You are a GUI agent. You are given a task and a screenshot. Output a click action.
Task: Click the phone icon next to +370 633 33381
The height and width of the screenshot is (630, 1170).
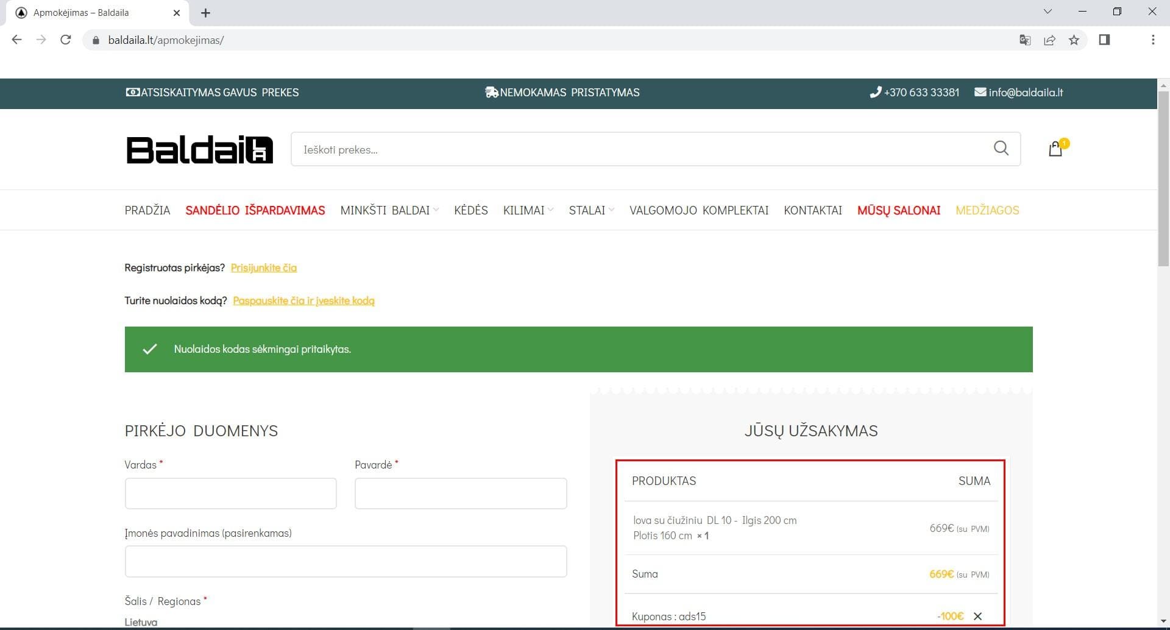pyautogui.click(x=876, y=92)
